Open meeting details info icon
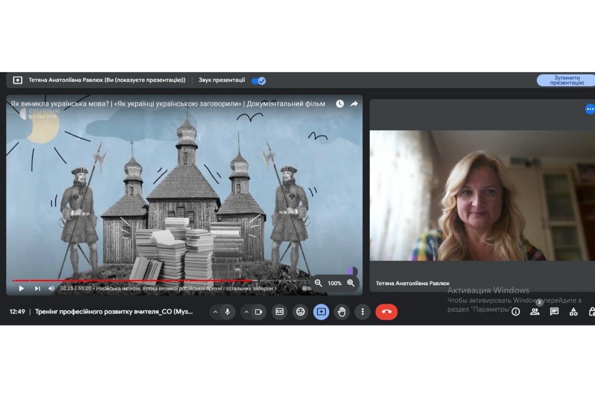This screenshot has width=595, height=397. 516,312
